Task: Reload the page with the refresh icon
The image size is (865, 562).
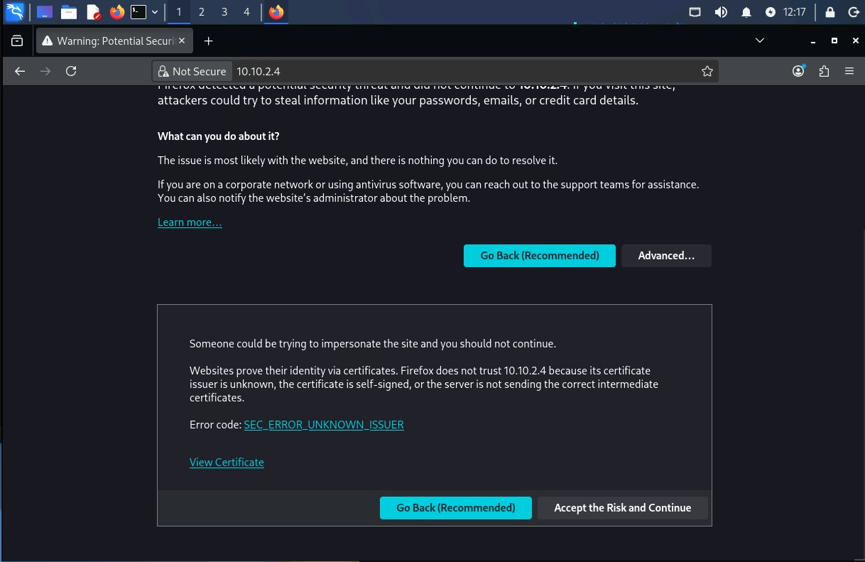Action: (71, 71)
